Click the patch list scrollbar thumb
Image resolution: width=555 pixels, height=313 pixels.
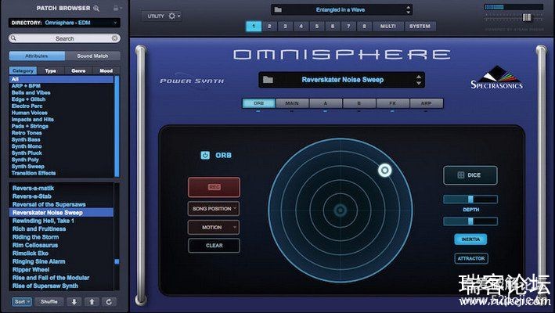pyautogui.click(x=117, y=261)
